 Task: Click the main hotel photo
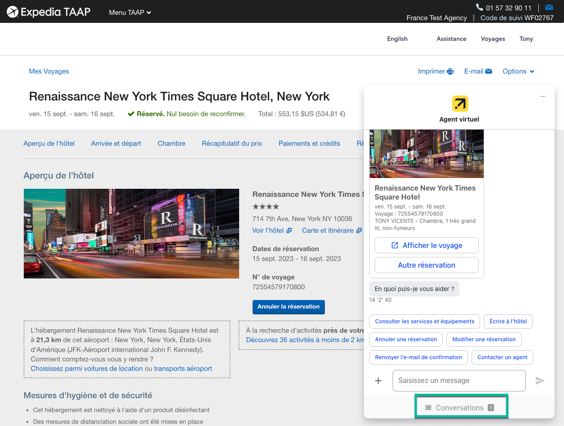click(131, 234)
